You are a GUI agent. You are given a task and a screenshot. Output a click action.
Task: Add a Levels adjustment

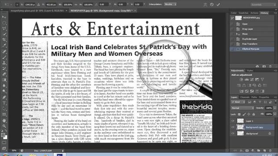coord(247,80)
